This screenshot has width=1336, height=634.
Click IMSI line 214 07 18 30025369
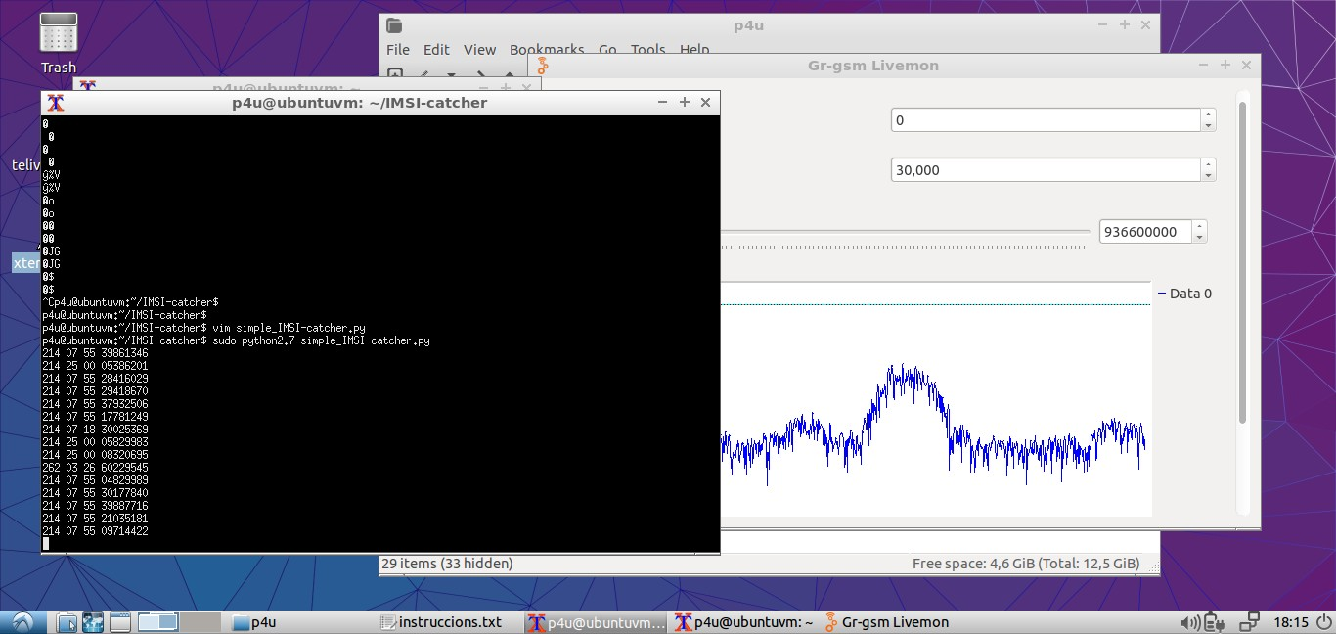(x=95, y=430)
